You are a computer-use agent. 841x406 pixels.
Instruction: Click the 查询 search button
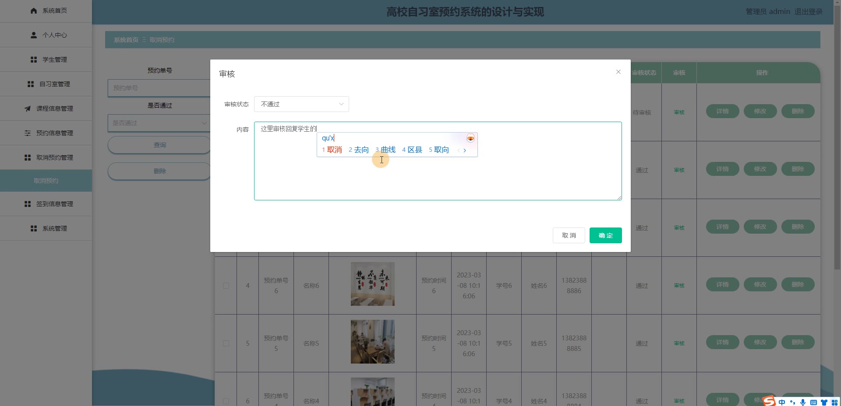point(159,145)
